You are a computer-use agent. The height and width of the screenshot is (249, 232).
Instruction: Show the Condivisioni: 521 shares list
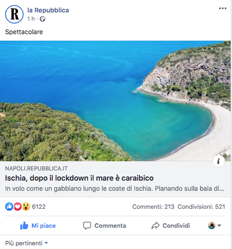201,207
